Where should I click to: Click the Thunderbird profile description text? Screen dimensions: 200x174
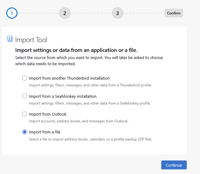pyautogui.click(x=90, y=85)
